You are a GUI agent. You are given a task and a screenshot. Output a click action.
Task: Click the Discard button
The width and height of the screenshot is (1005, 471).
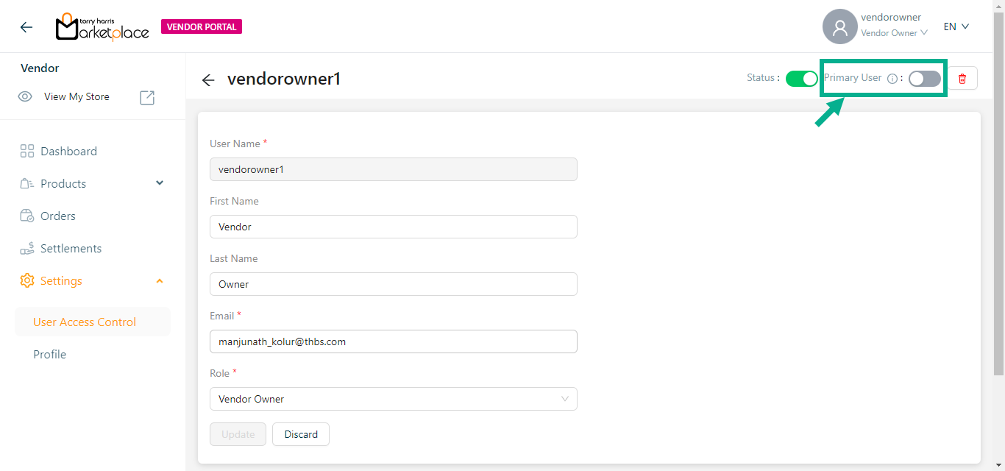tap(301, 434)
